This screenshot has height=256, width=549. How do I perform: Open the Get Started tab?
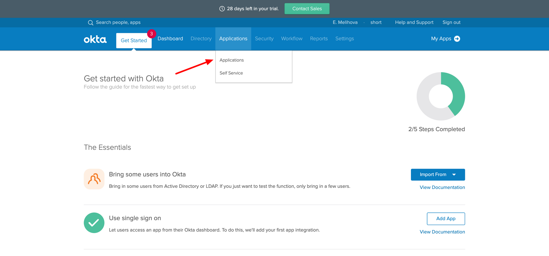134,41
